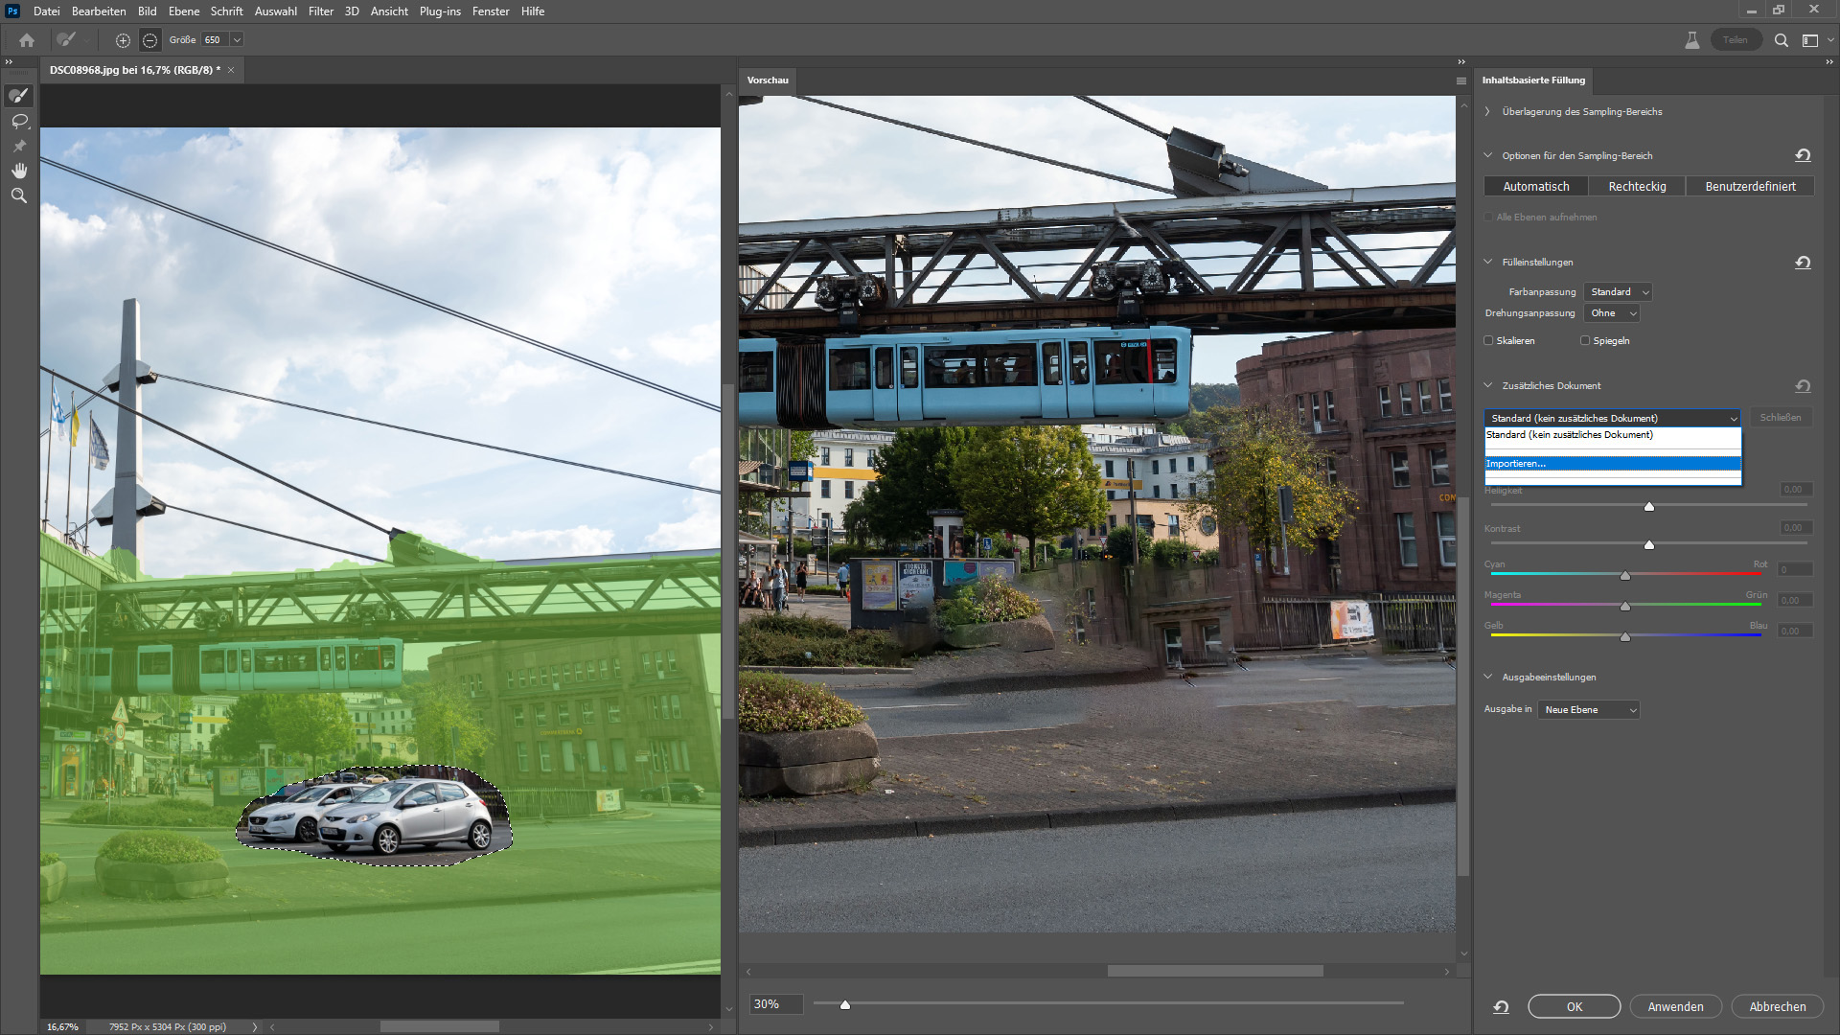Click the Home icon in the options bar
This screenshot has width=1840, height=1035.
pos(27,39)
